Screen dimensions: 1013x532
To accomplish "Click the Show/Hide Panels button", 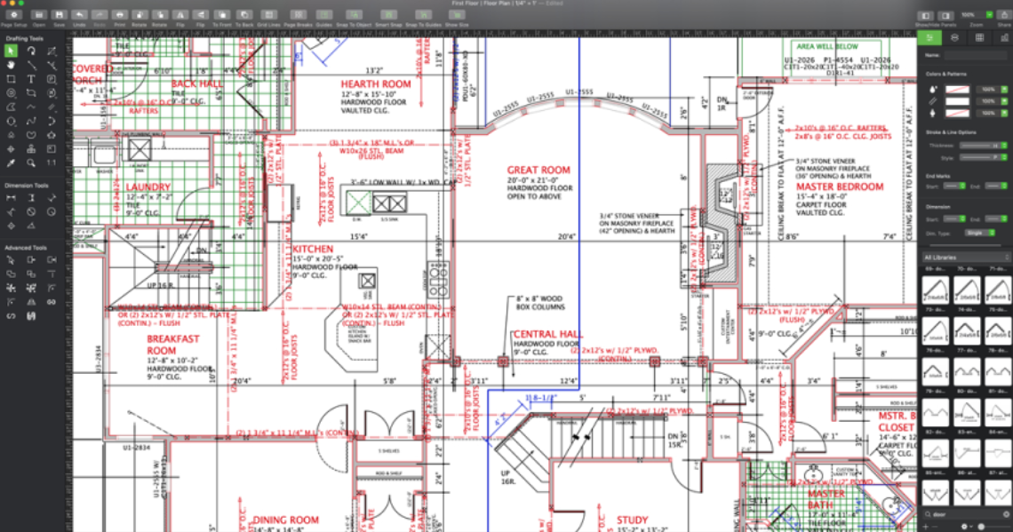I will (x=926, y=15).
